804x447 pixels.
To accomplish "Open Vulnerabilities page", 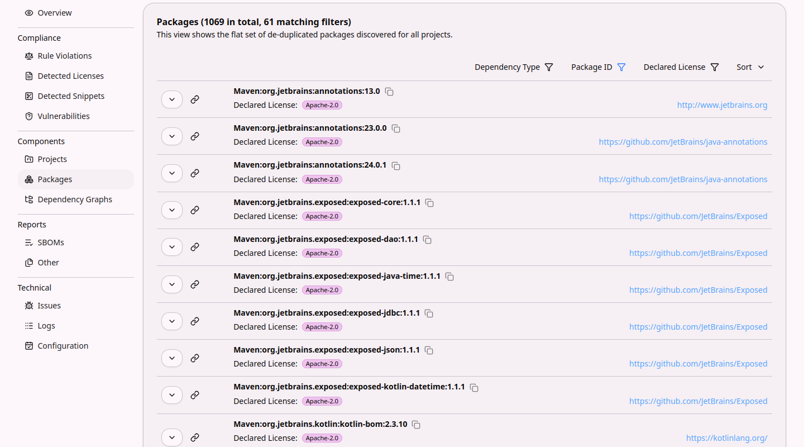I will (x=76, y=116).
